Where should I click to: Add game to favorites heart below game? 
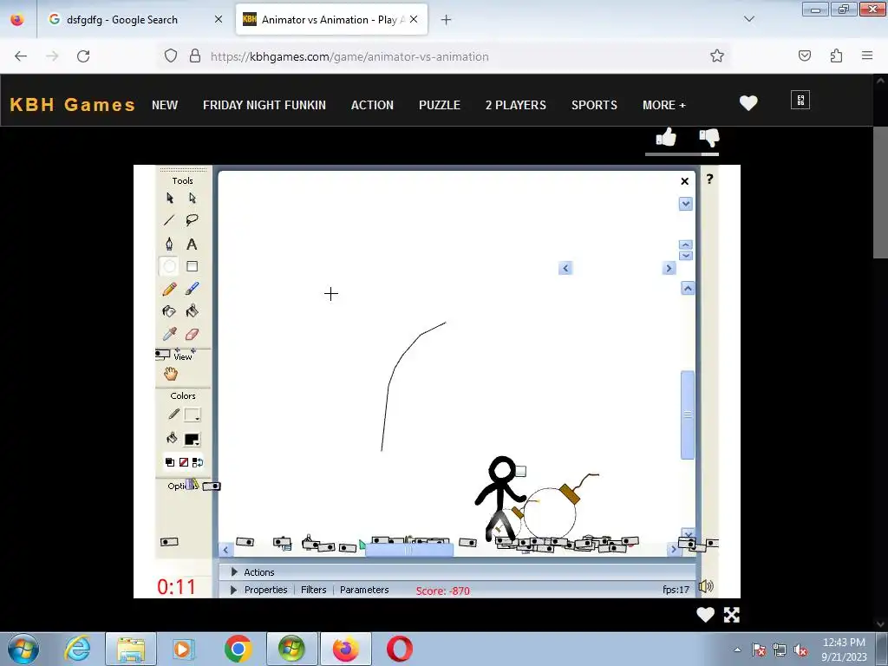coord(705,615)
